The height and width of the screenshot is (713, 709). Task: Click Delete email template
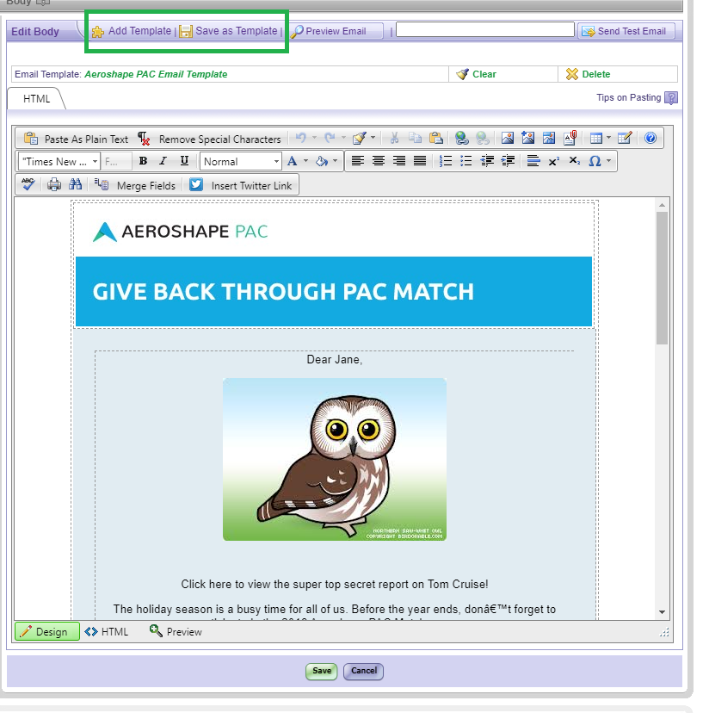click(588, 74)
